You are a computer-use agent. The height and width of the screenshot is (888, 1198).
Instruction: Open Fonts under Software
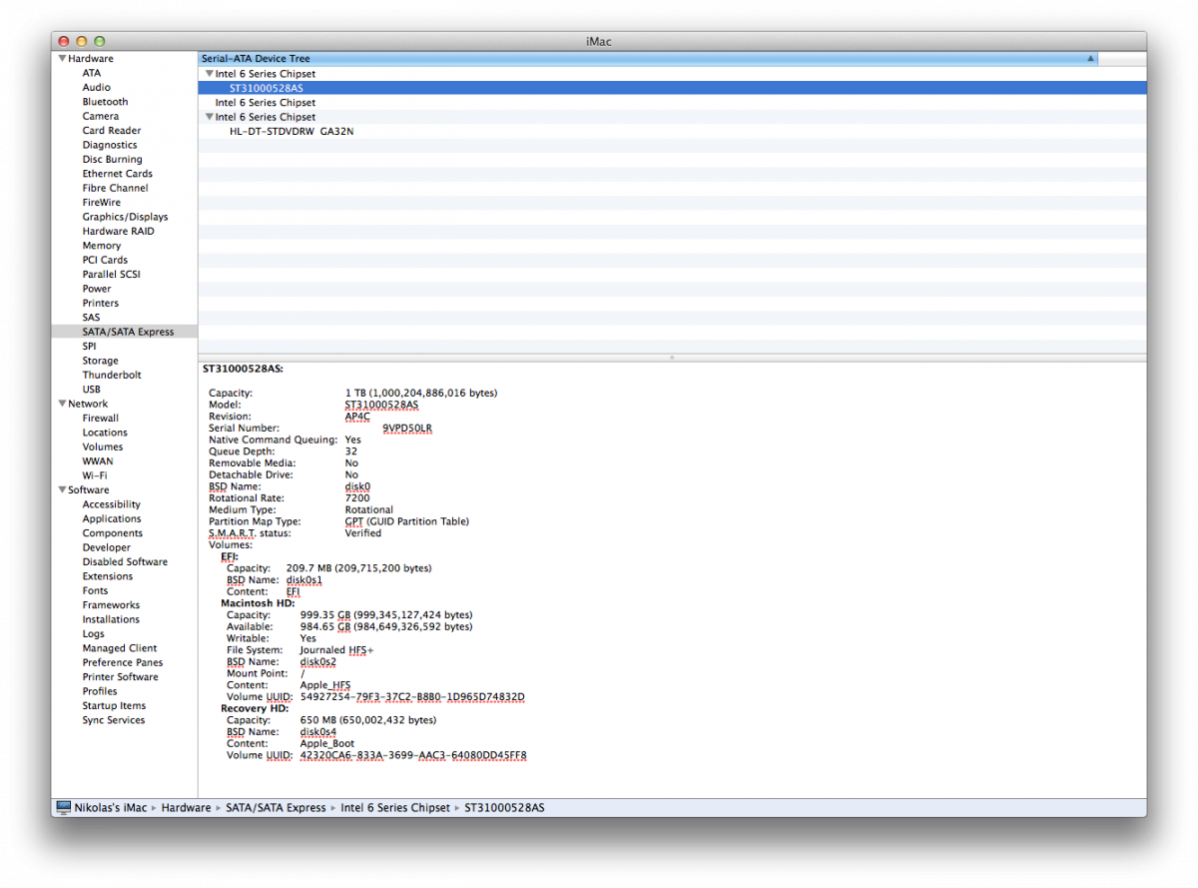(95, 591)
